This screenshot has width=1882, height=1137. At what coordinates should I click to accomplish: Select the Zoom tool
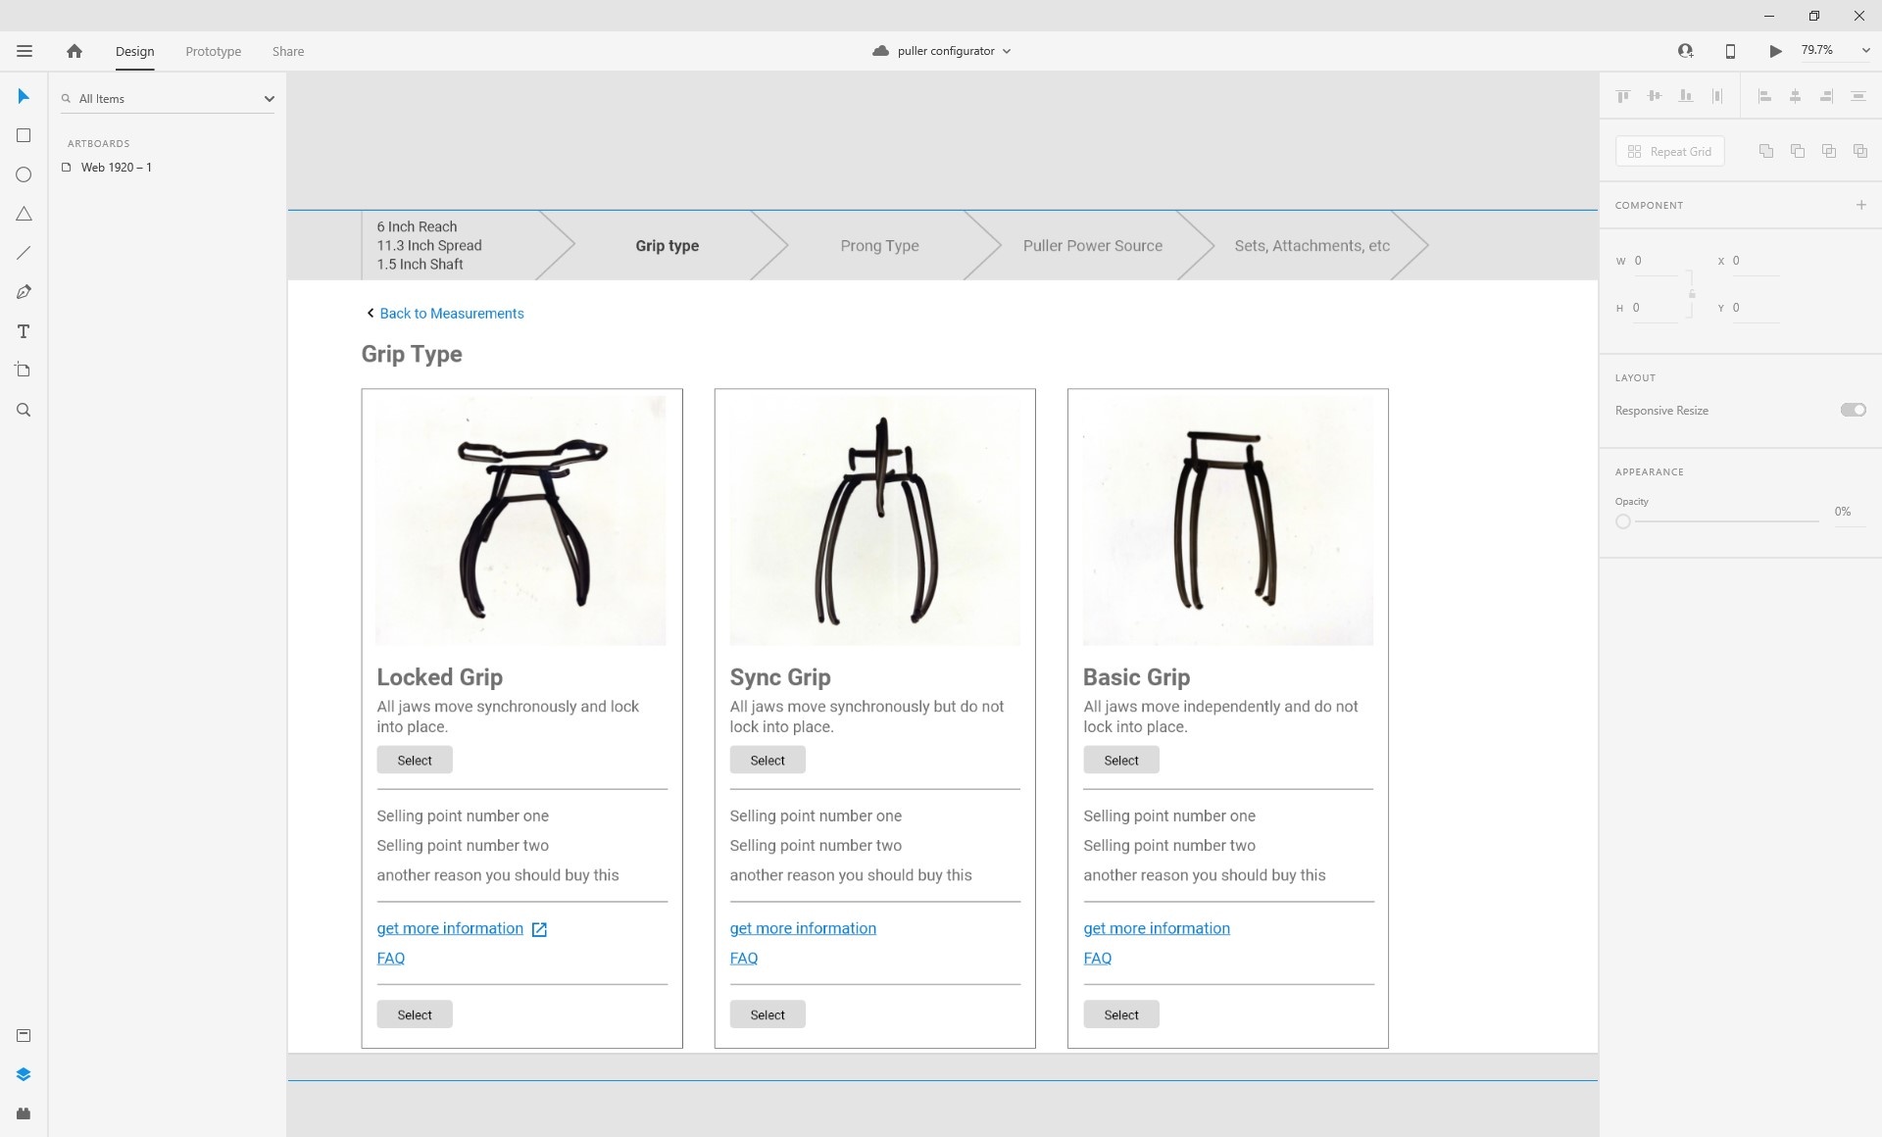tap(24, 410)
